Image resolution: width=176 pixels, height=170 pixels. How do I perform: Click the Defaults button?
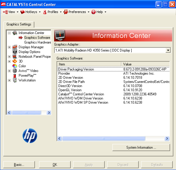(x=157, y=165)
